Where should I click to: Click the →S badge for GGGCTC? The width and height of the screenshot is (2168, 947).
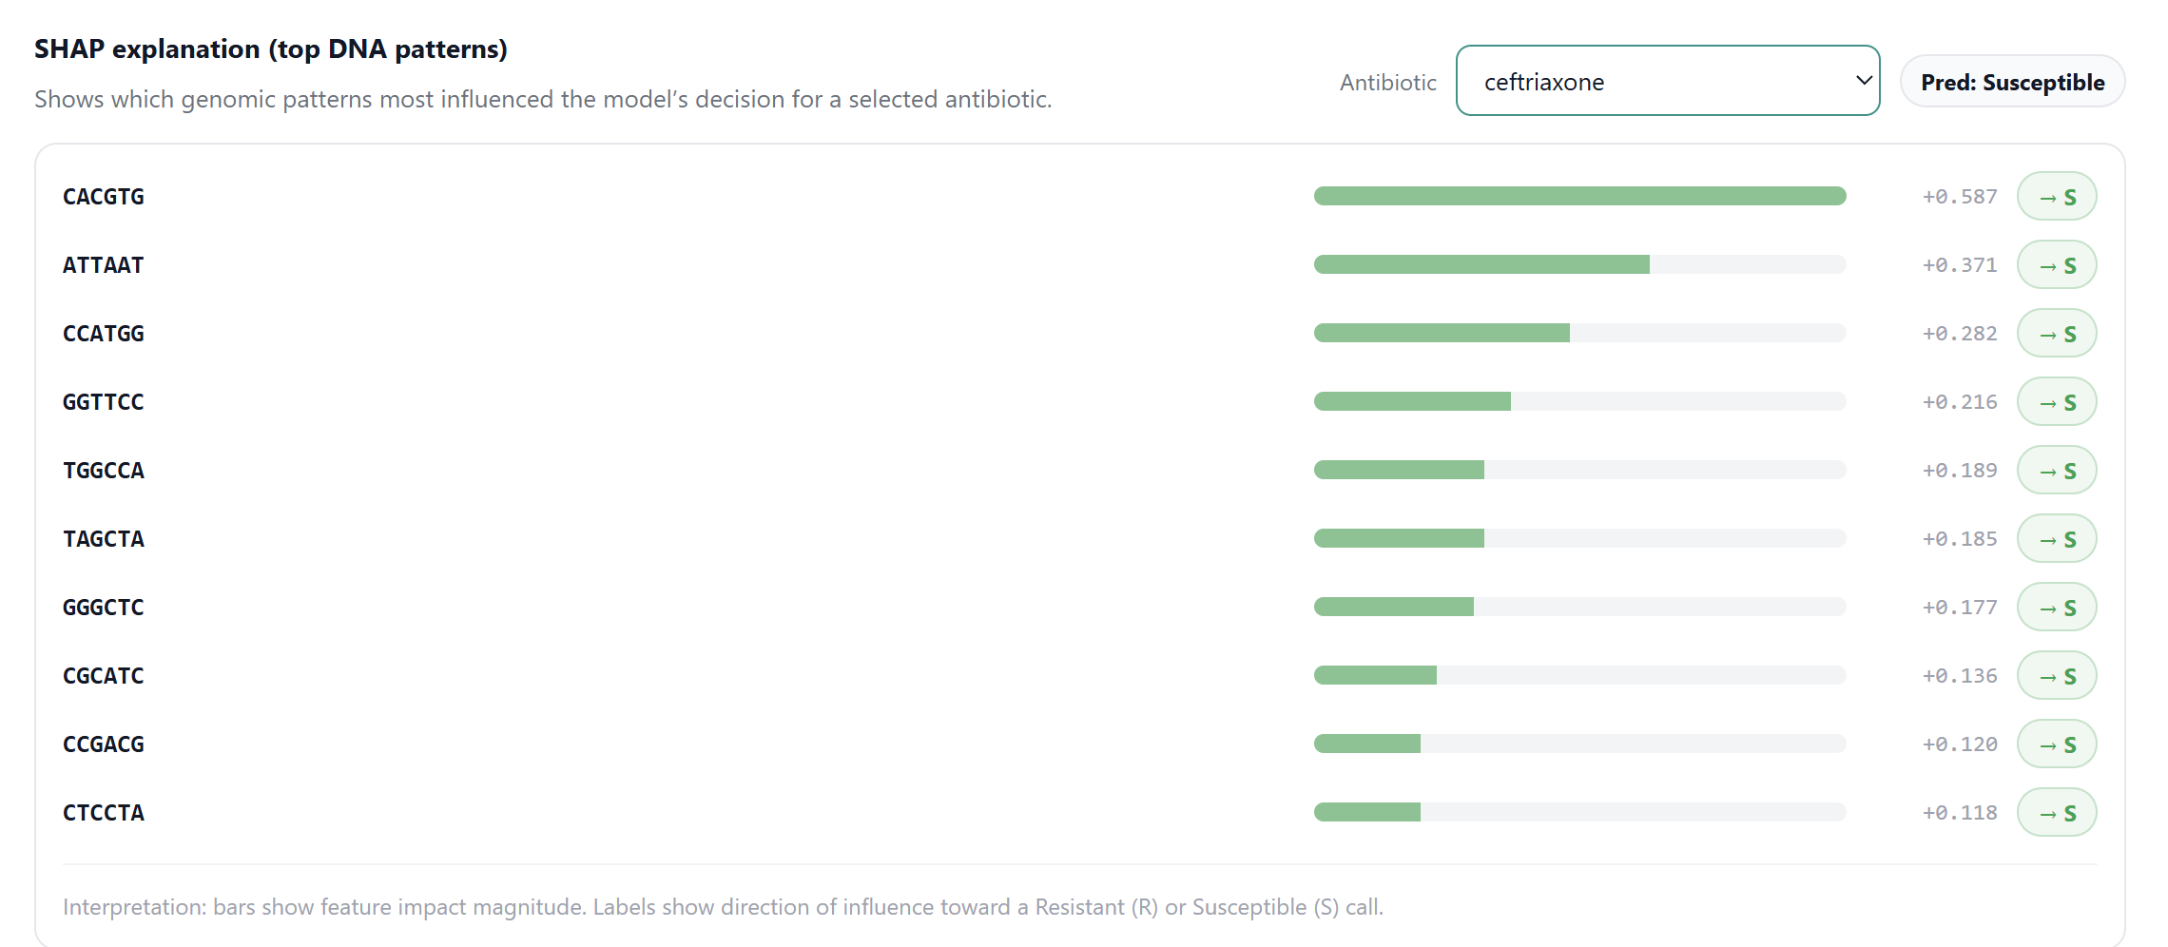(x=2057, y=608)
